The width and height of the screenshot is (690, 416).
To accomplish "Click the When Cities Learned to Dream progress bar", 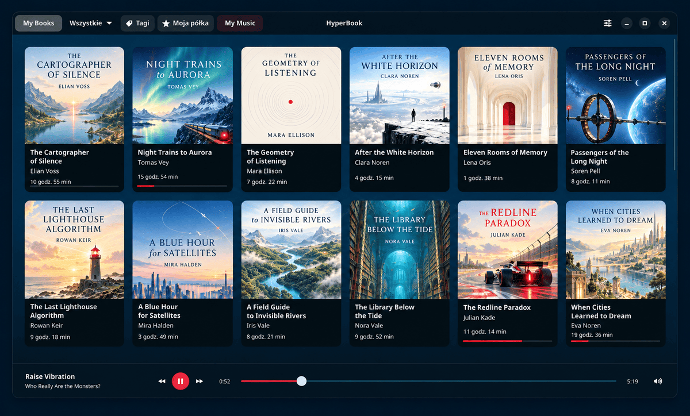I will click(615, 341).
